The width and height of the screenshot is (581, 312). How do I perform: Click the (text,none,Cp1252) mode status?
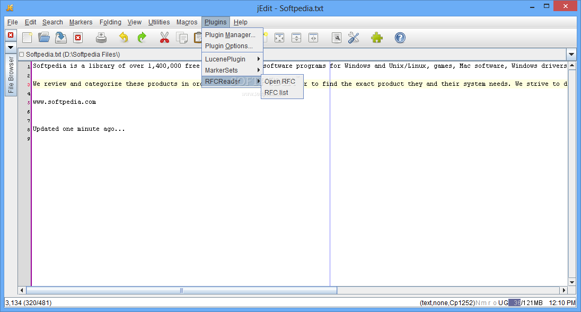coord(447,303)
